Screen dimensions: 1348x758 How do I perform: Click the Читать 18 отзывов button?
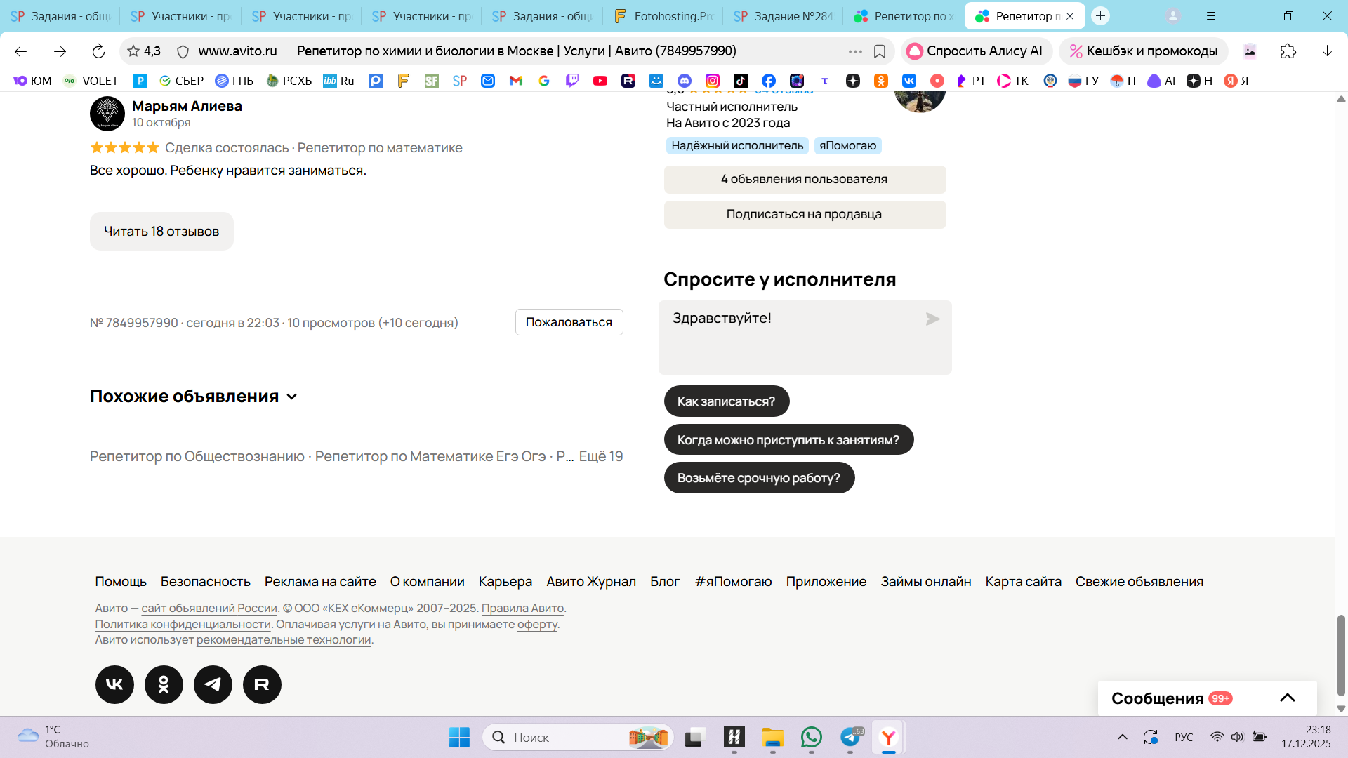[x=161, y=231]
